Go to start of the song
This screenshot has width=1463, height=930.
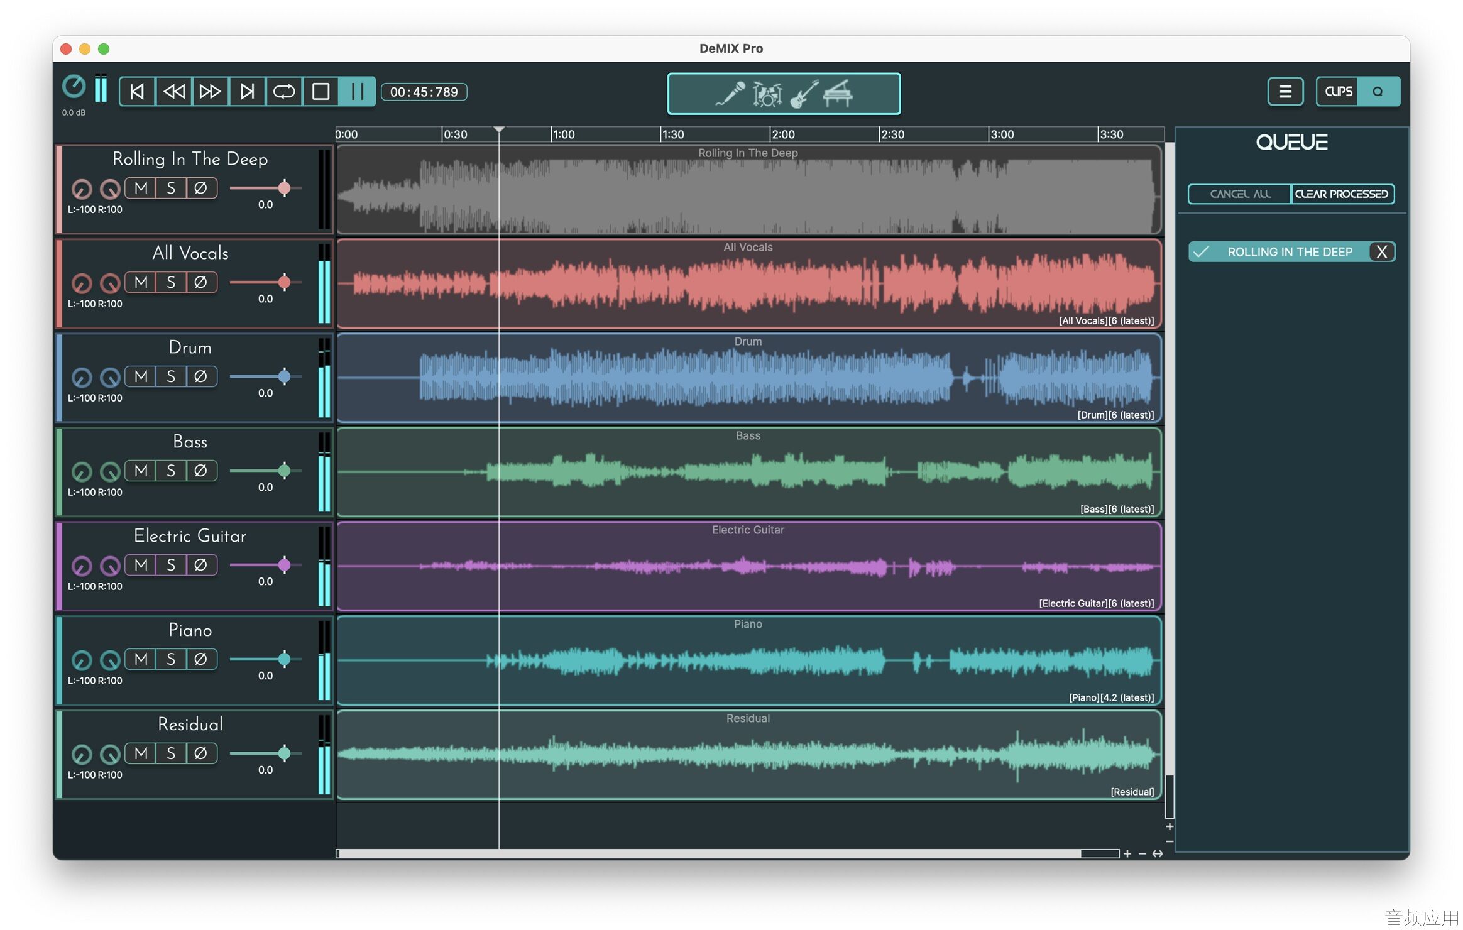[x=137, y=92]
